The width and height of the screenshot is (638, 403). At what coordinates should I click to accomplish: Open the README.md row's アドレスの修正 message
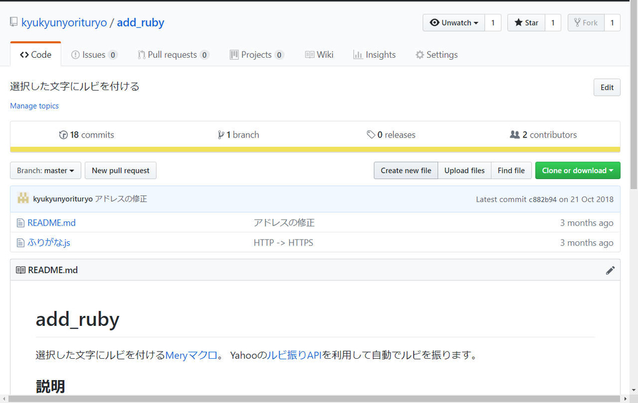284,223
